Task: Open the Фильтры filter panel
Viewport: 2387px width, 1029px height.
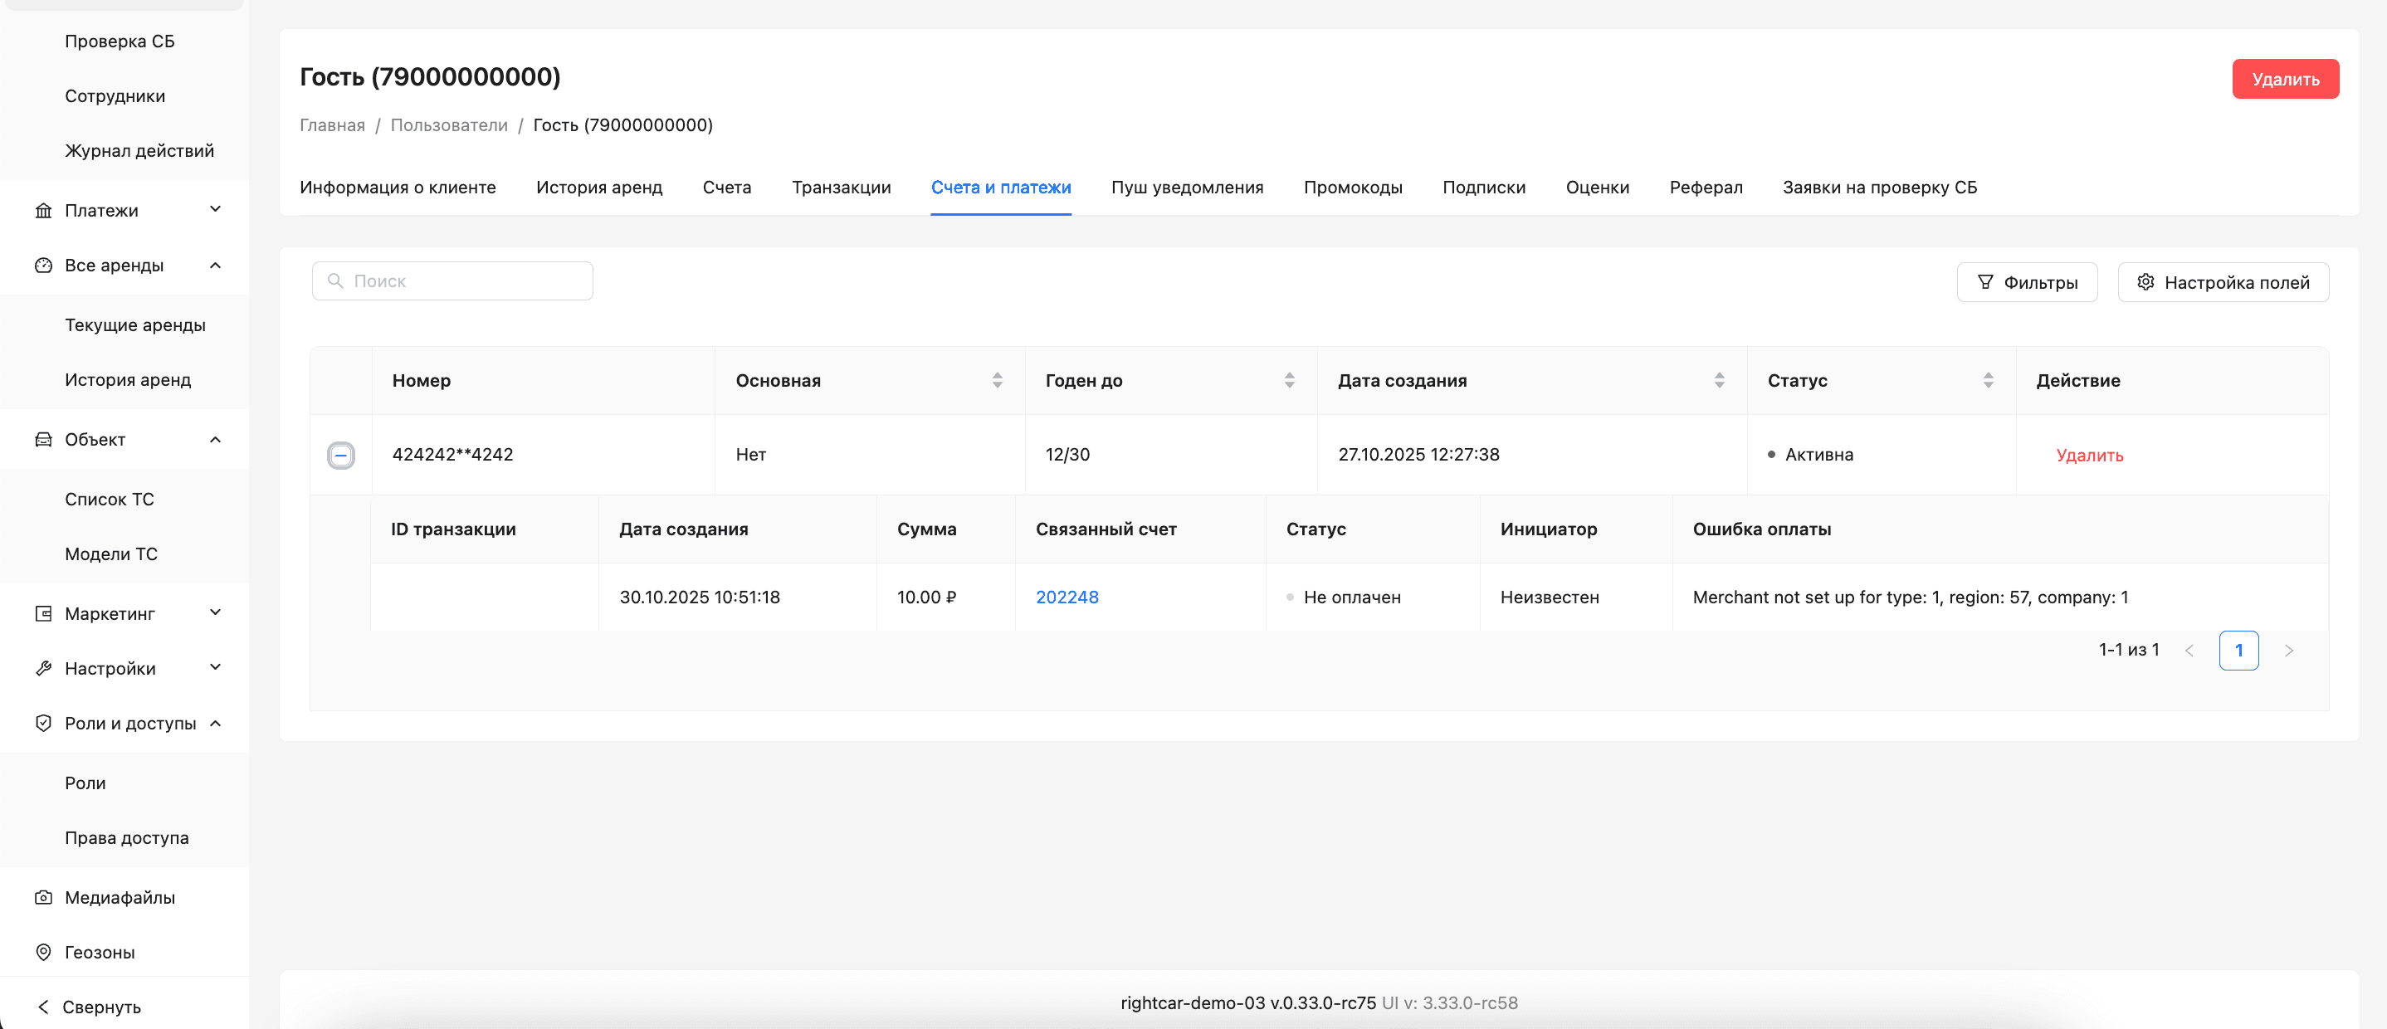Action: [x=2026, y=281]
